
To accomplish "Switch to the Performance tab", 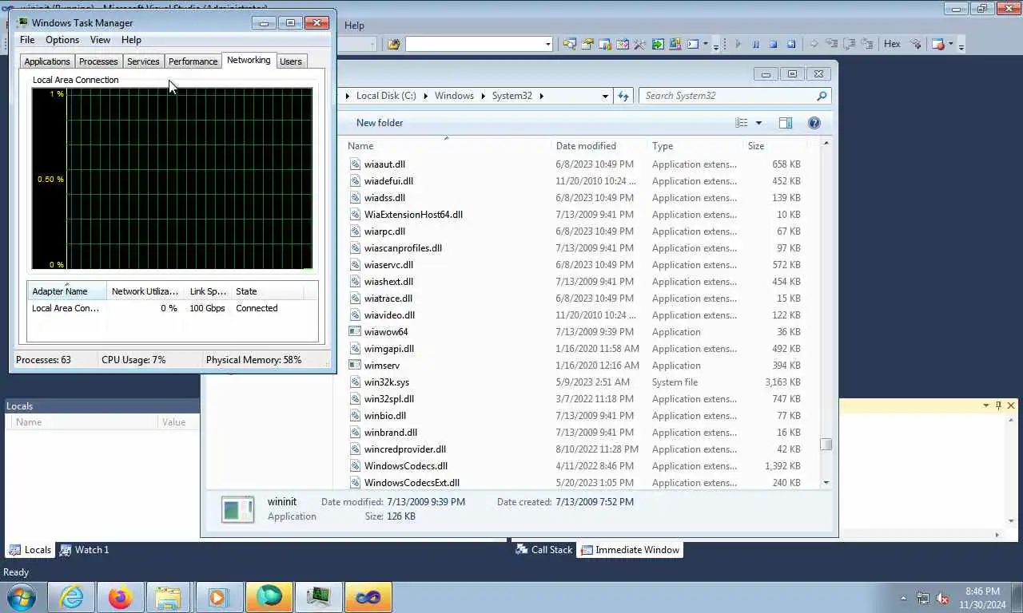I will tap(193, 61).
